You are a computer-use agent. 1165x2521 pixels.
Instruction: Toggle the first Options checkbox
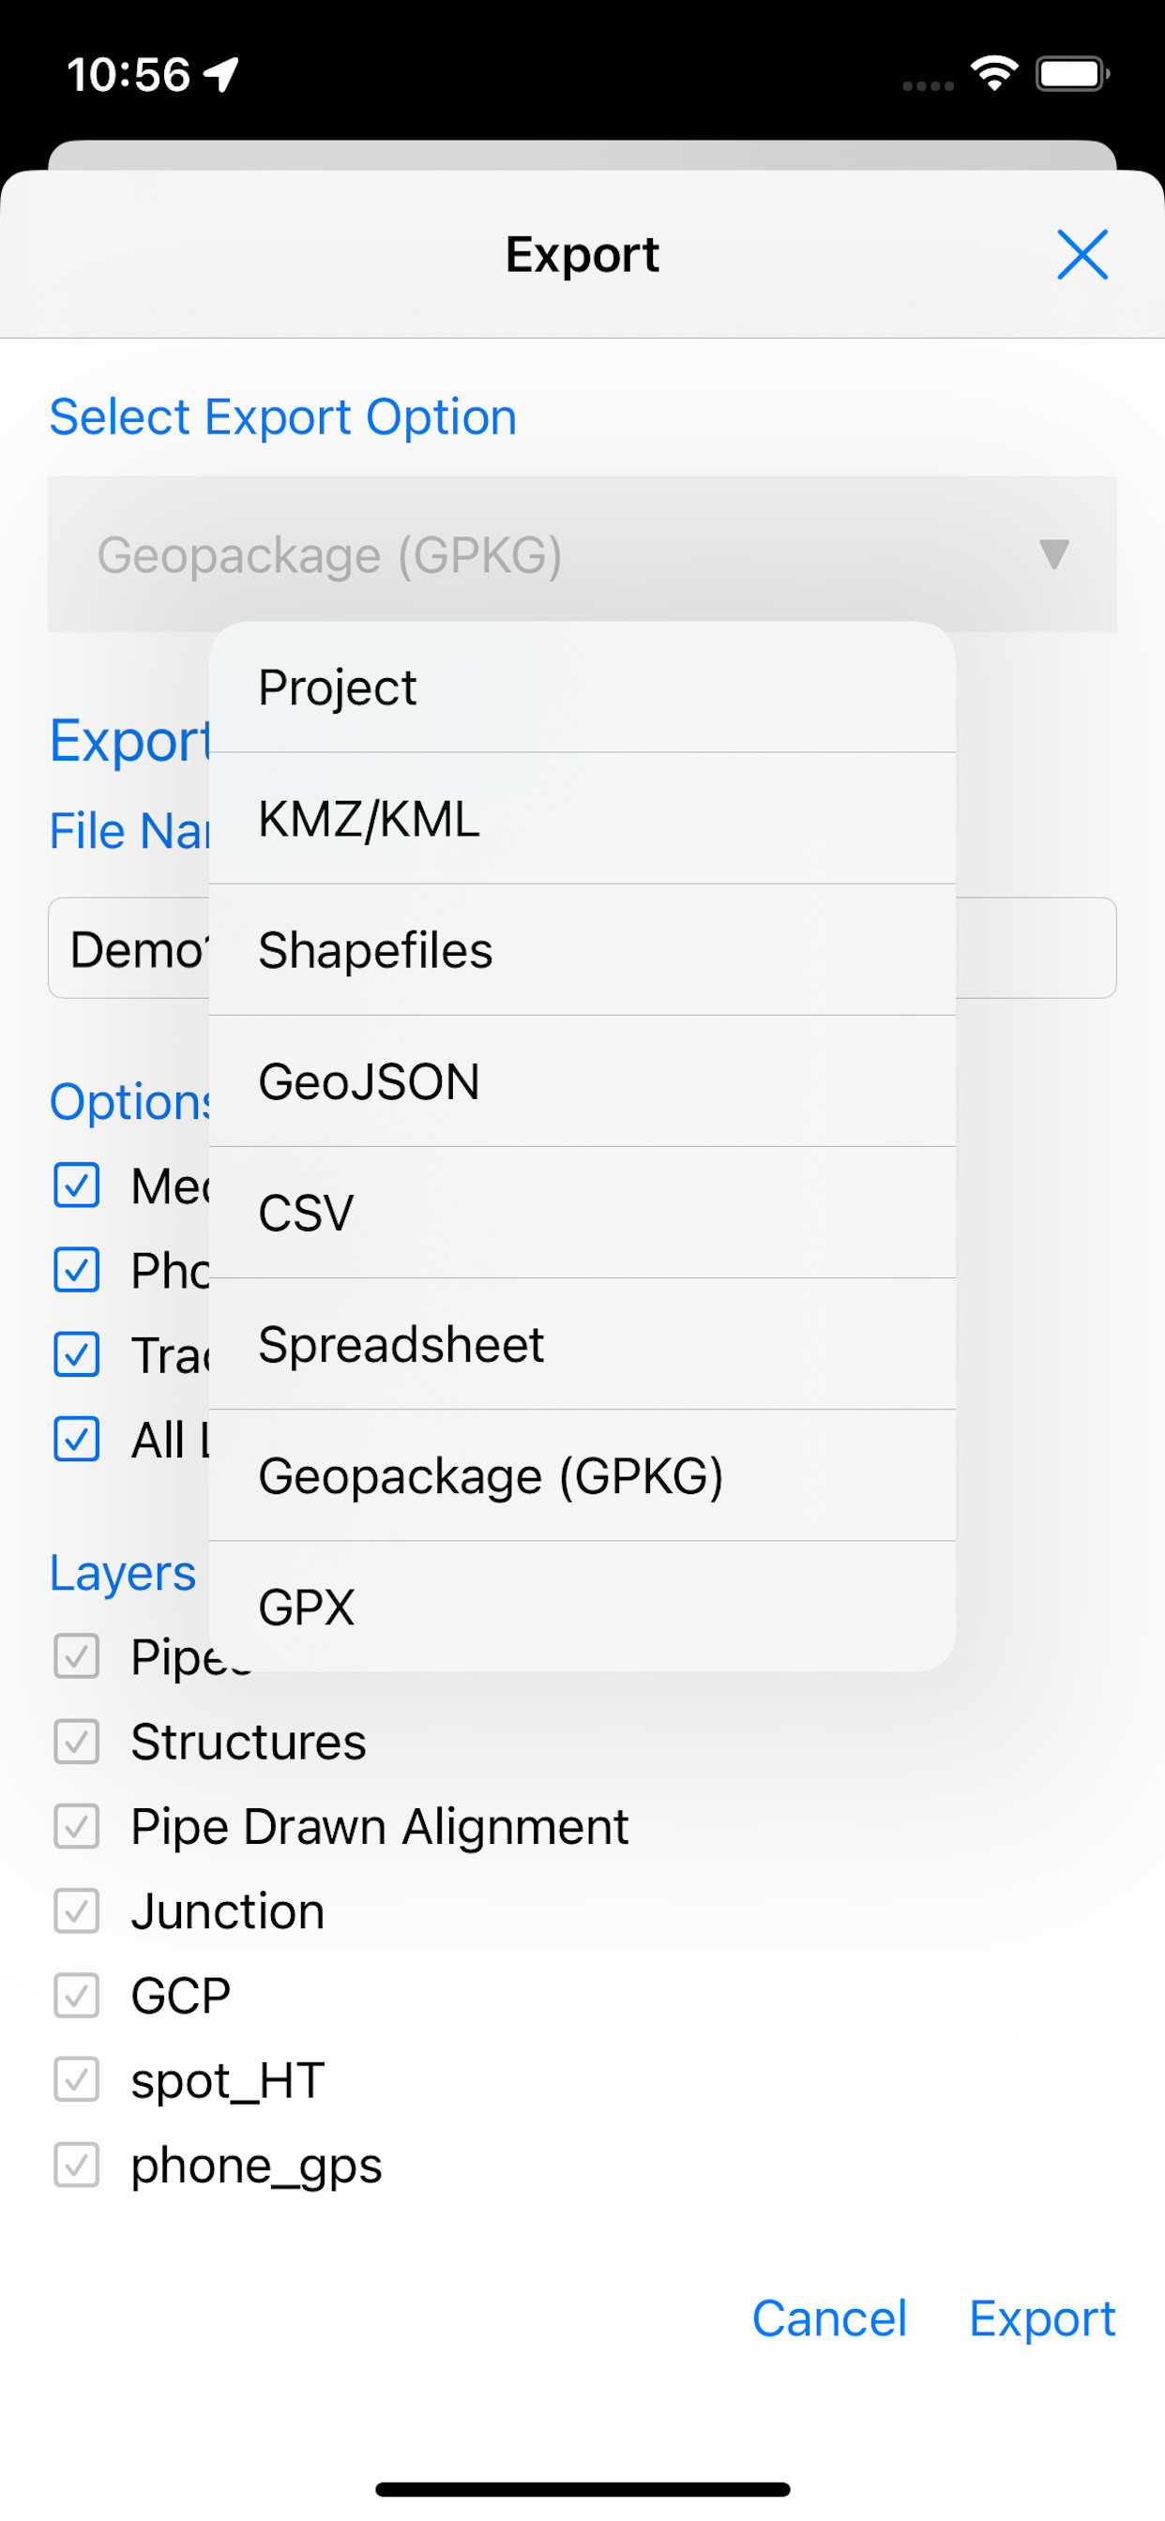point(76,1185)
